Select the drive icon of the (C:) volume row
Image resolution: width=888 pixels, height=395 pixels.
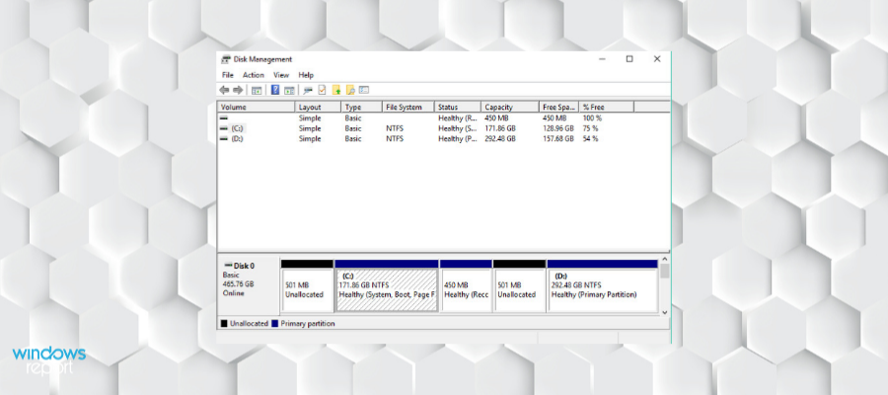pyautogui.click(x=224, y=128)
